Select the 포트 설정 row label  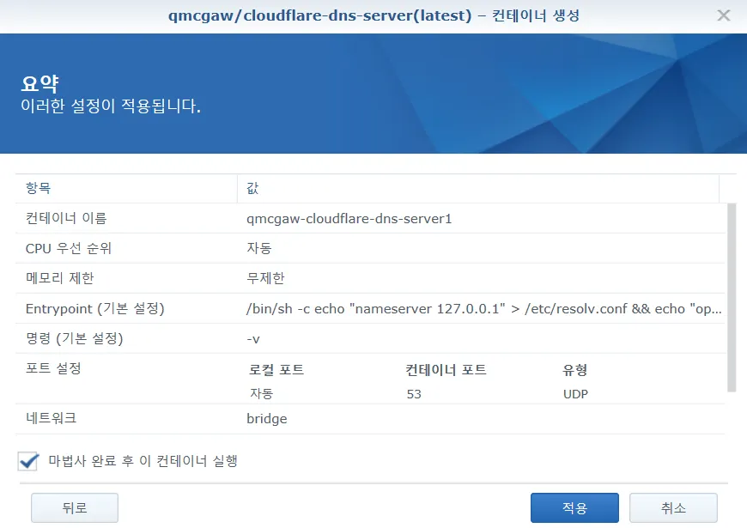[x=53, y=368]
